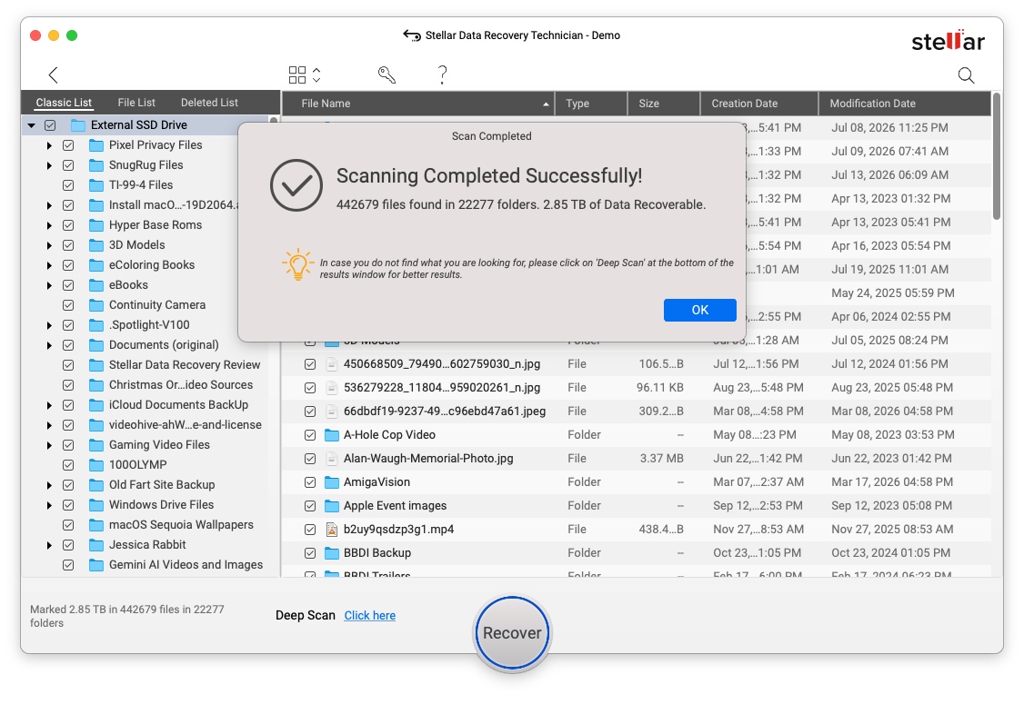Click the TI-99-4 Files folder icon
The height and width of the screenshot is (714, 1024).
point(96,185)
